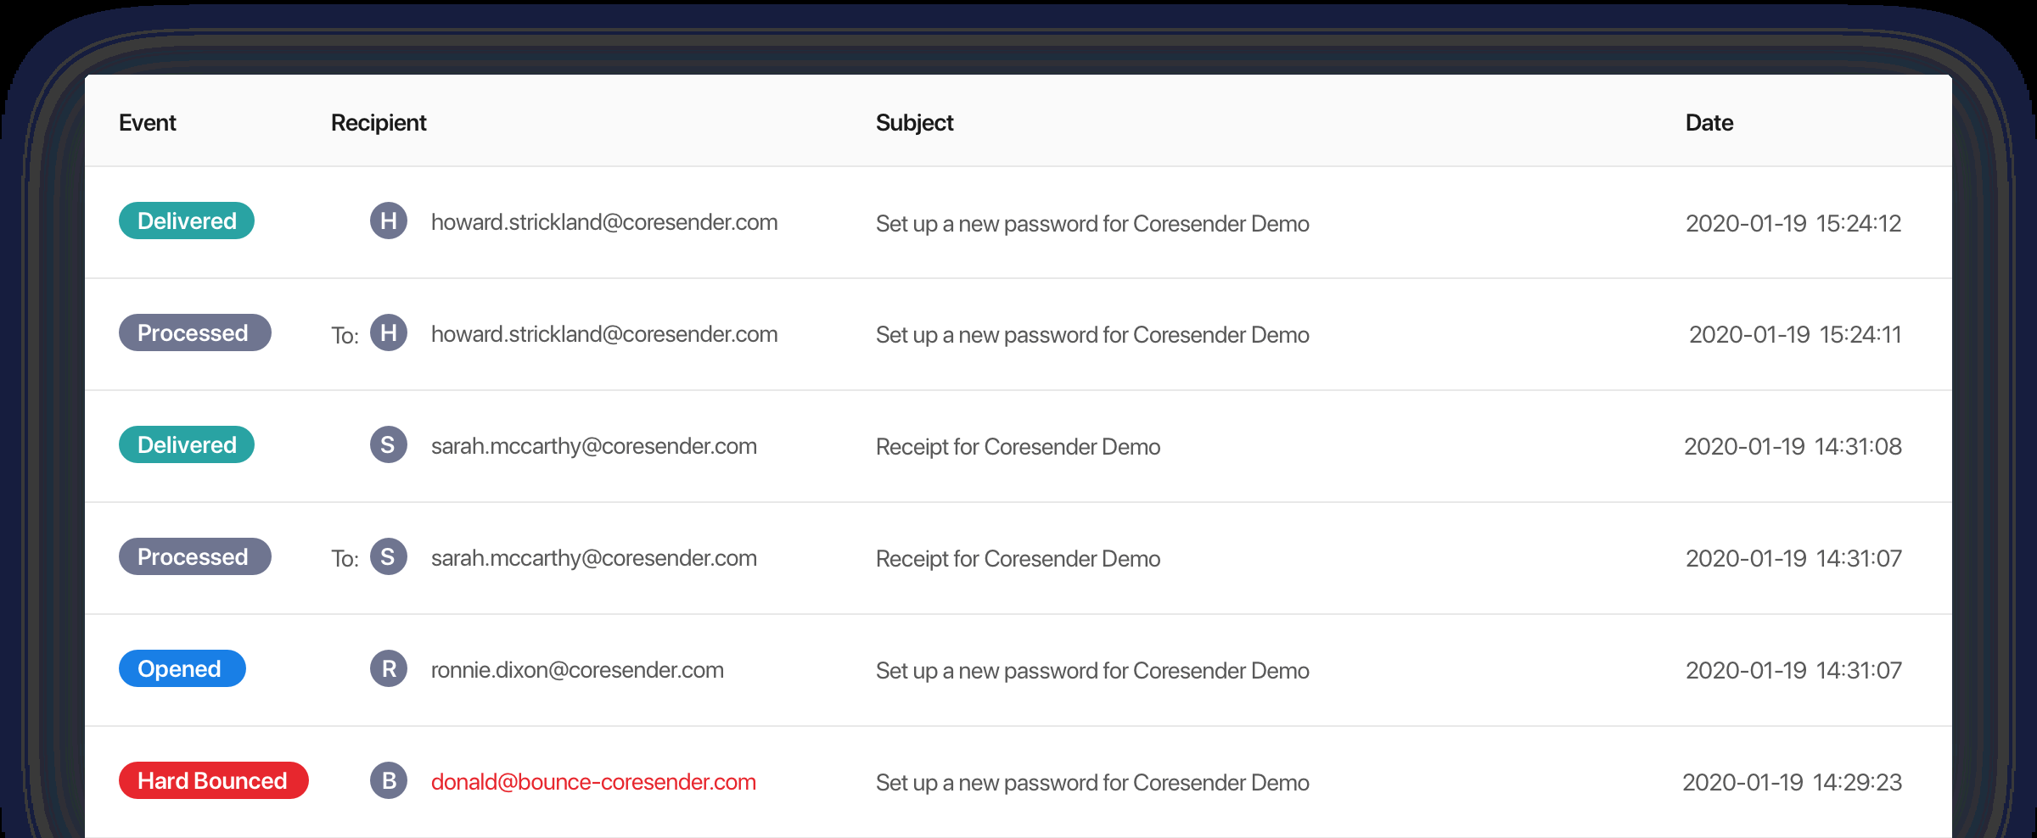This screenshot has width=2037, height=838.
Task: Select the 2020-01-19 15:24:11 date cell
Action: (1794, 335)
